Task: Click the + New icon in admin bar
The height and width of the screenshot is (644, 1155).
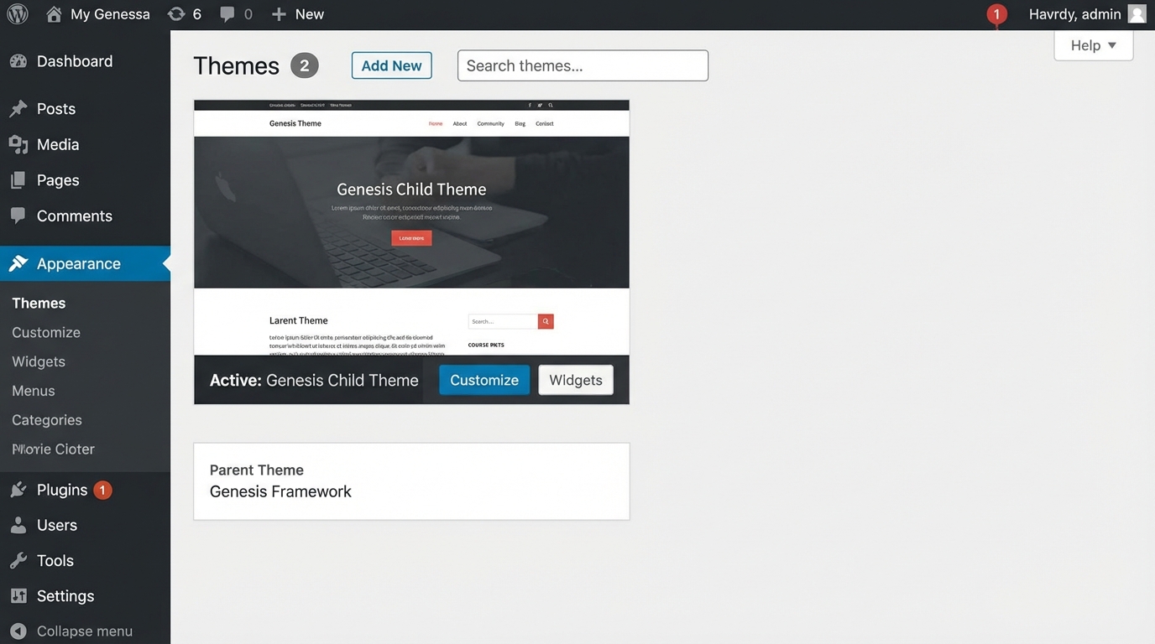Action: click(x=277, y=13)
